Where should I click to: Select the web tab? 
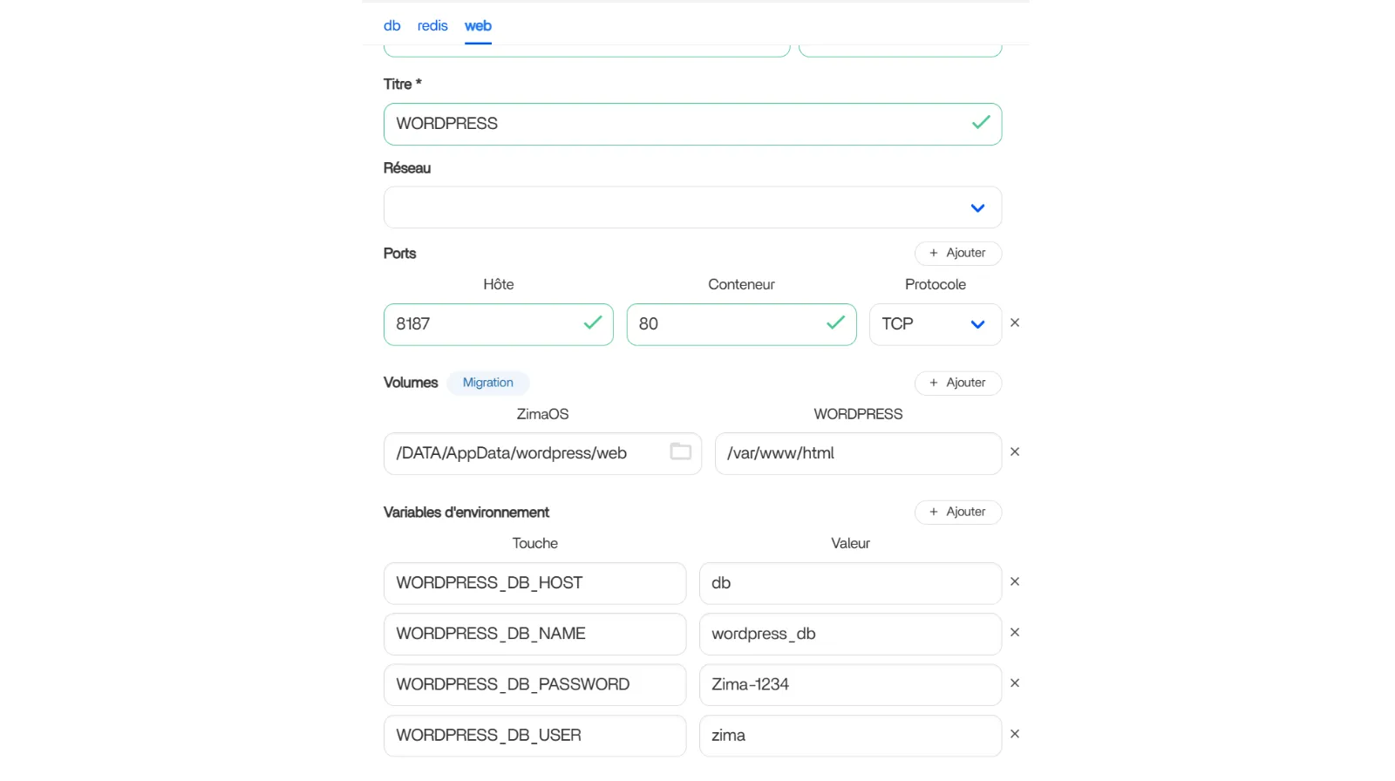click(x=478, y=26)
